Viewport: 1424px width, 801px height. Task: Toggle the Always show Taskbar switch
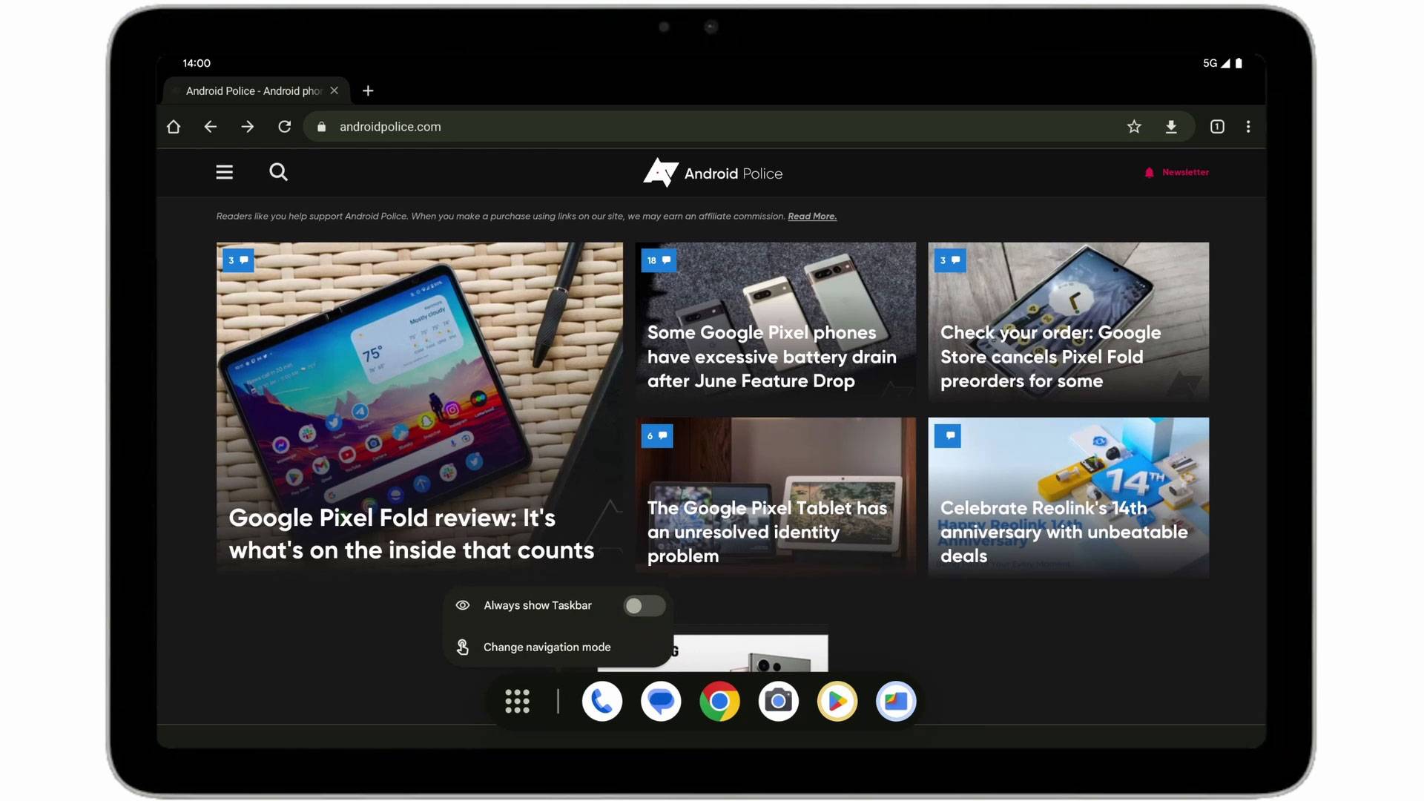point(644,606)
